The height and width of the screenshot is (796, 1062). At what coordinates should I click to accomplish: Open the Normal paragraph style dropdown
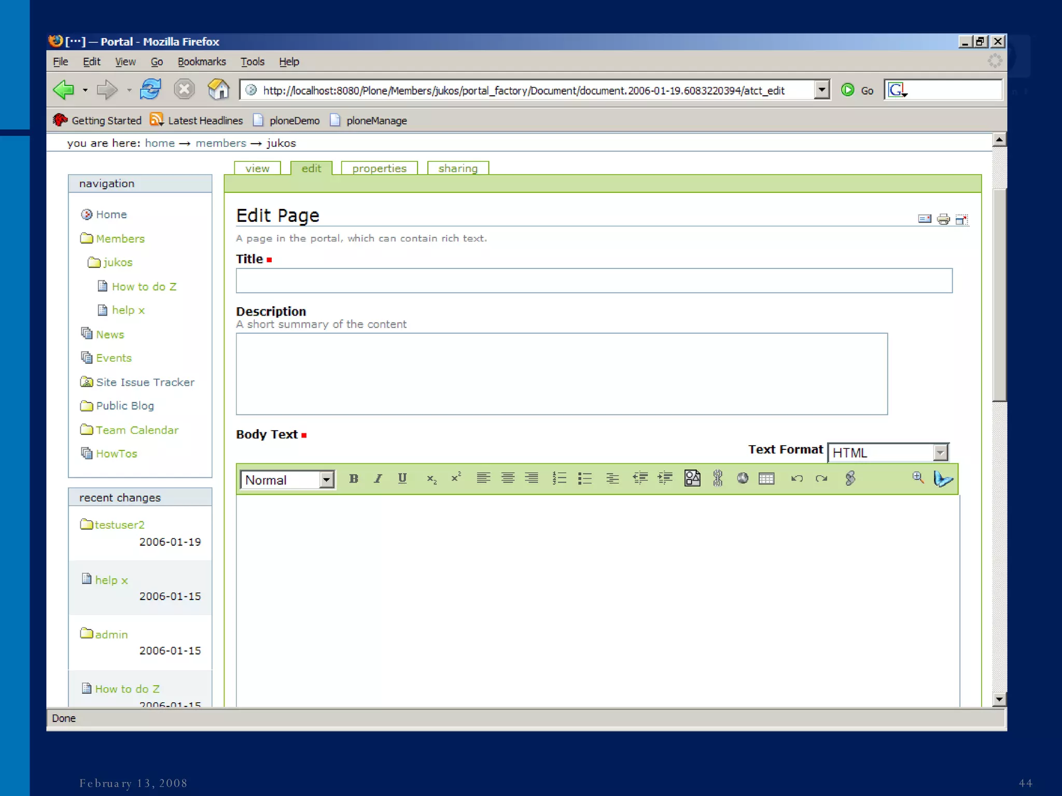tap(327, 480)
